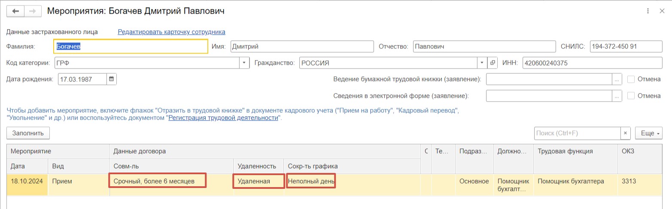Click the Совм-ль subheader
The image size is (672, 209).
(171, 166)
